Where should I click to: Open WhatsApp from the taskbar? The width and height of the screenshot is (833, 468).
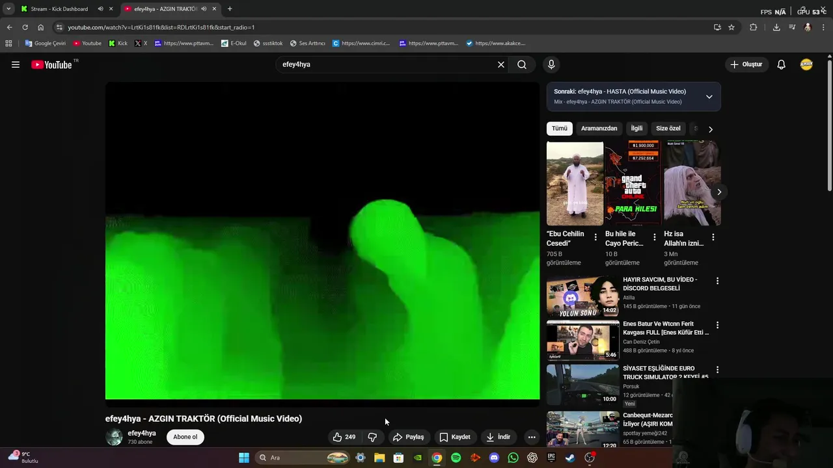click(x=513, y=458)
